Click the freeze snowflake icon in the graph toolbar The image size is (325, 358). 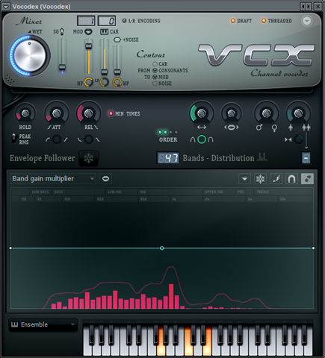[x=260, y=179]
